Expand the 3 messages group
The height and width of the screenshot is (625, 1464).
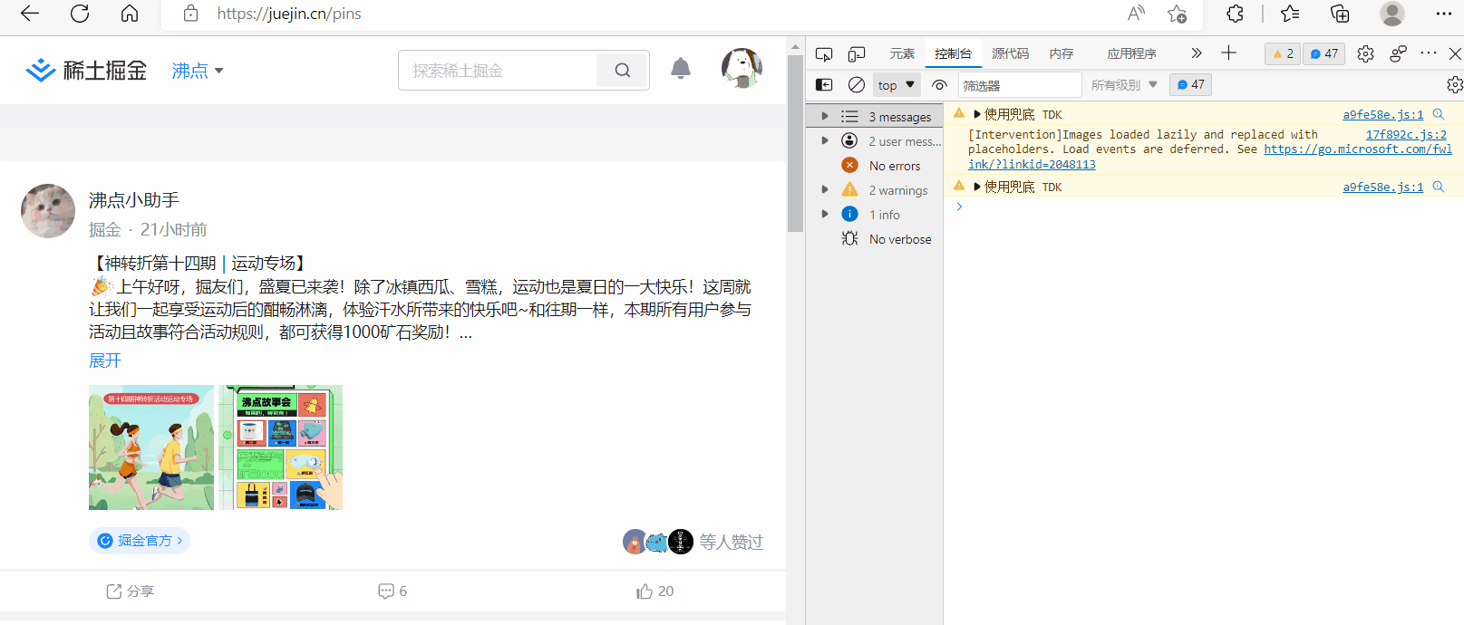824,116
